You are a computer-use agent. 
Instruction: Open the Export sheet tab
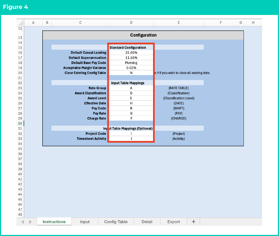(174, 222)
